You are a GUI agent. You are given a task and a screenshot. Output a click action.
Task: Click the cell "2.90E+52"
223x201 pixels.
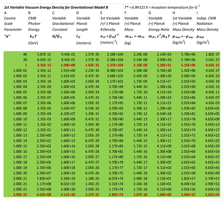(x=213, y=184)
